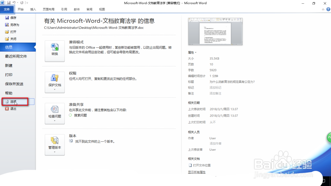Open the 保护文档 dropdown button
The width and height of the screenshot is (331, 186).
point(55,82)
